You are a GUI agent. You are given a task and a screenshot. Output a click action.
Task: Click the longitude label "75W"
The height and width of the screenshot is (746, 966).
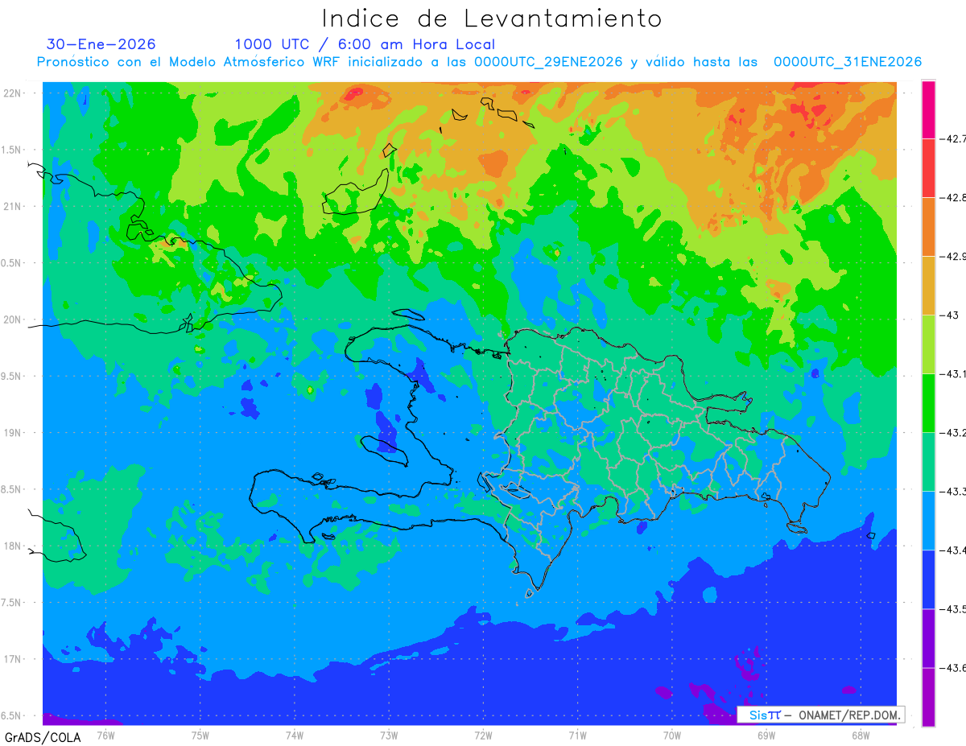(200, 735)
